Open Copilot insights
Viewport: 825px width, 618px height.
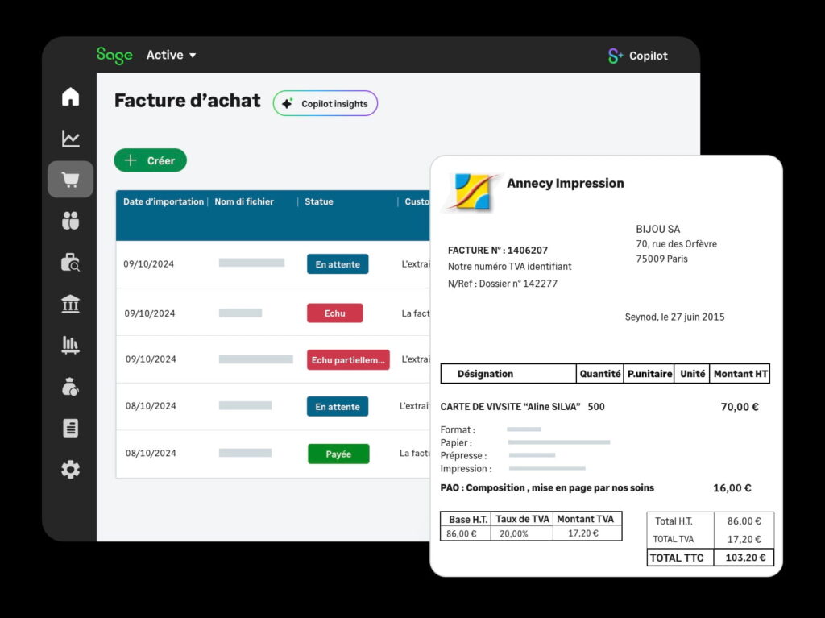click(325, 103)
